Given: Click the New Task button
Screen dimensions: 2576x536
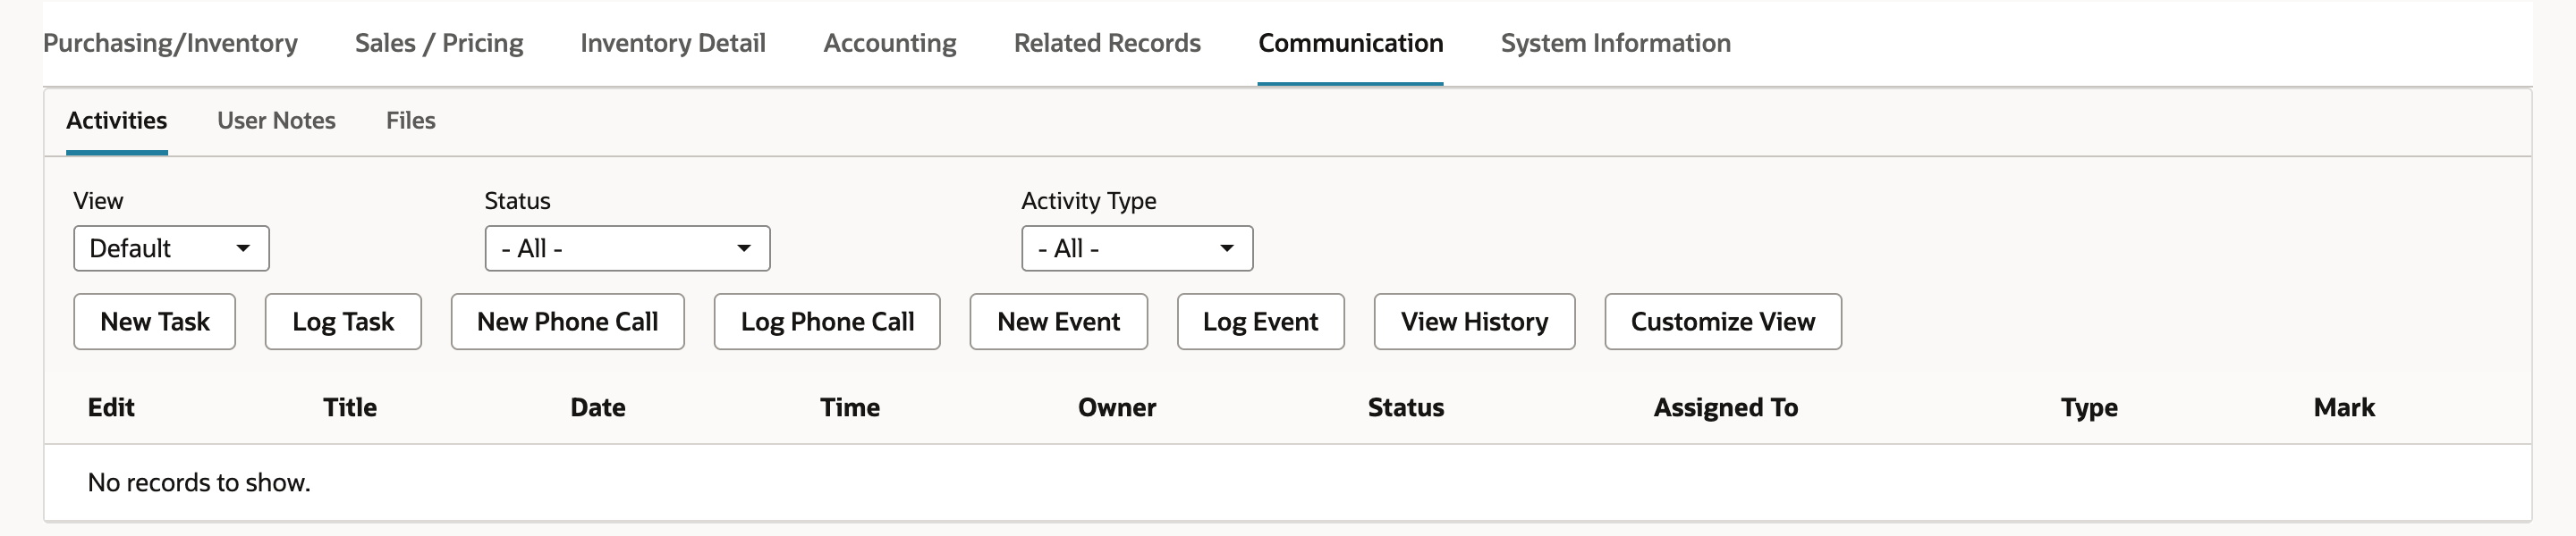Looking at the screenshot, I should tap(154, 322).
